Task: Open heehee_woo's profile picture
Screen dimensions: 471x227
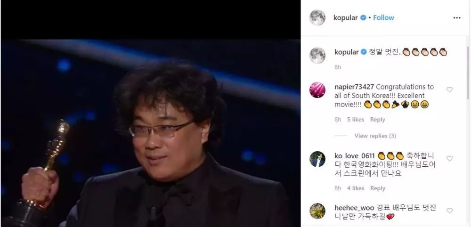Action: coord(317,211)
